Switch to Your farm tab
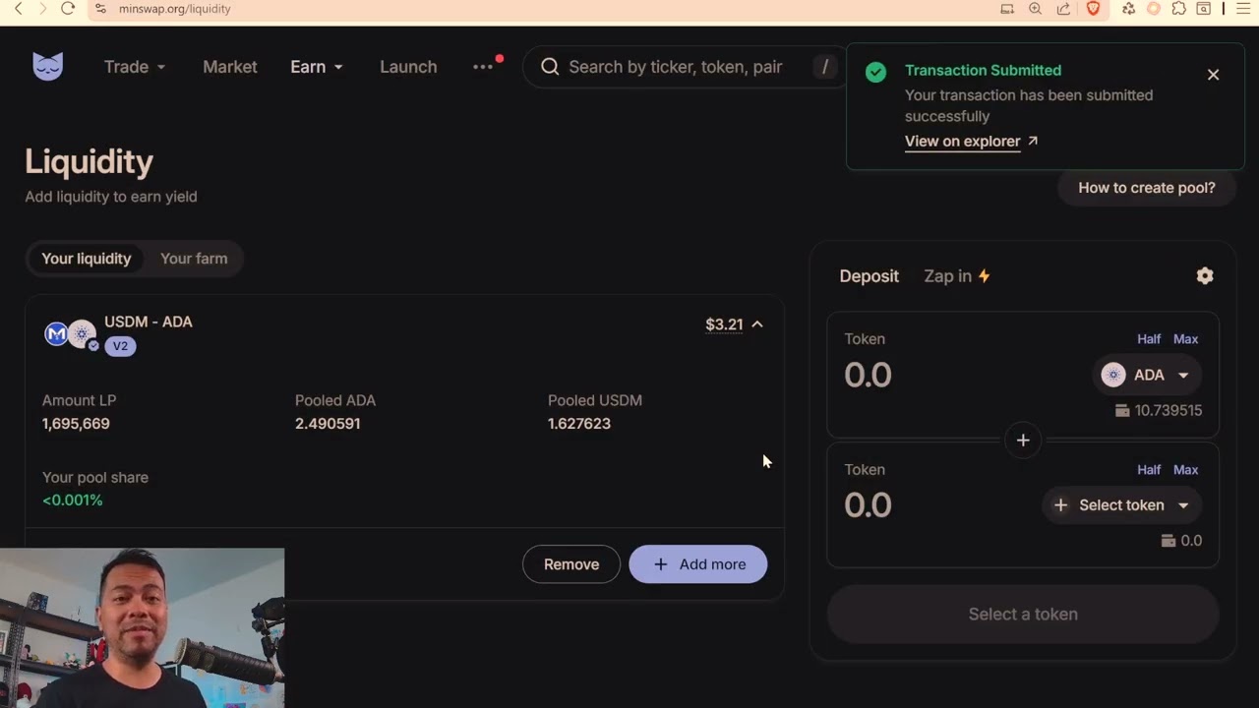This screenshot has width=1259, height=708. click(194, 259)
